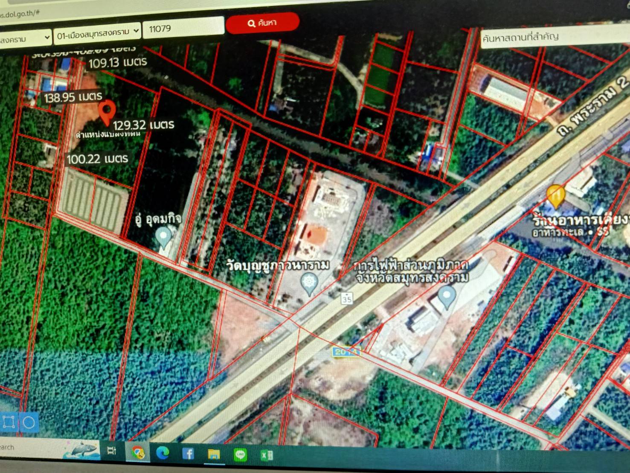Select the circle drawing tool

click(29, 423)
